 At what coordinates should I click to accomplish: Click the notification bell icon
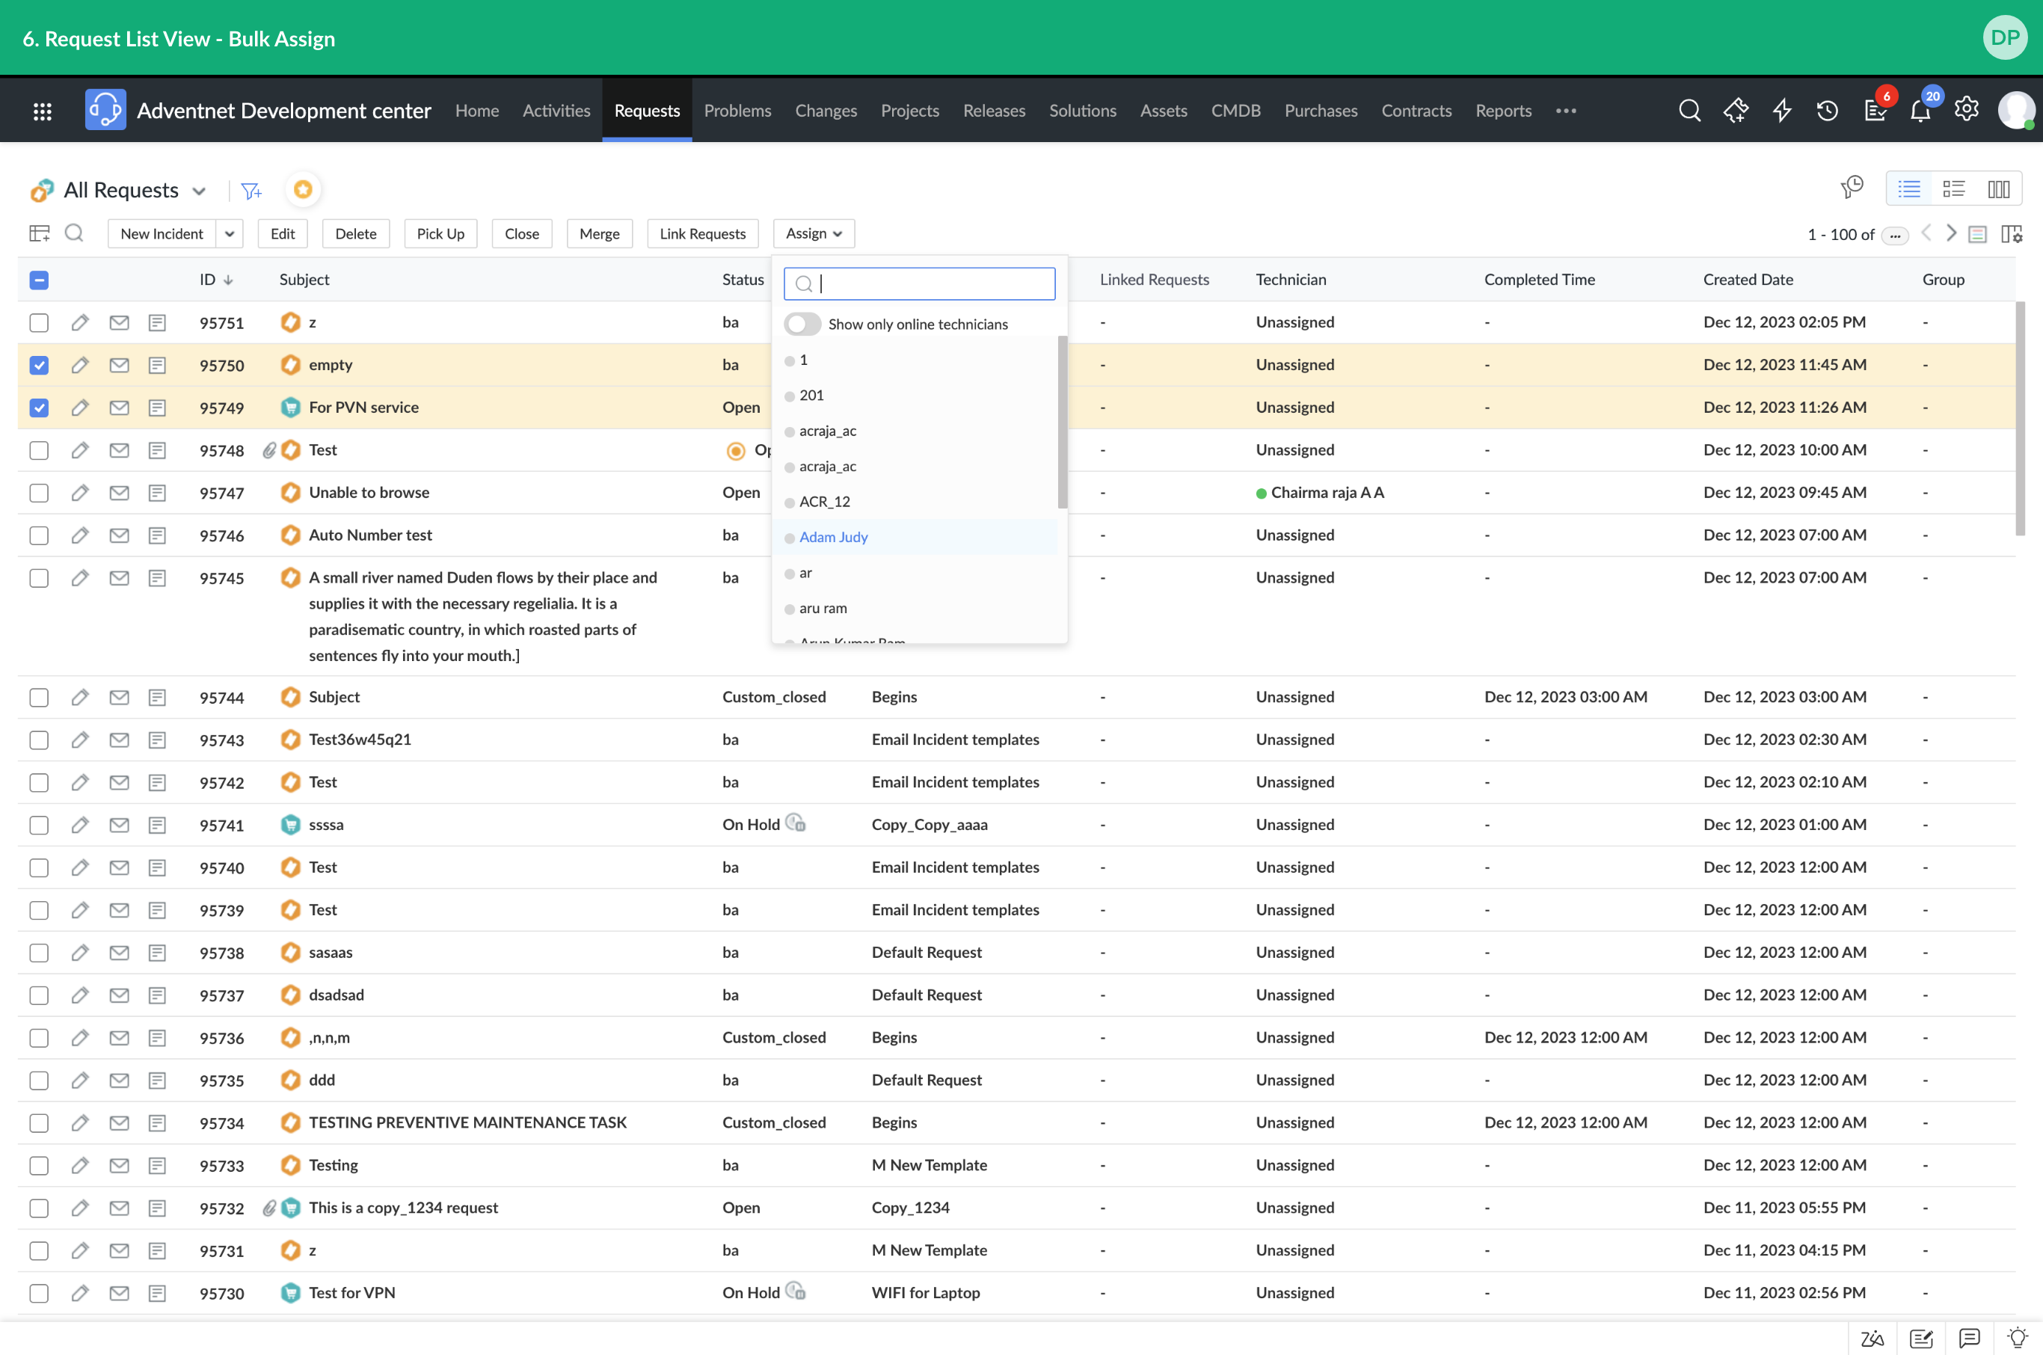[x=1920, y=111]
